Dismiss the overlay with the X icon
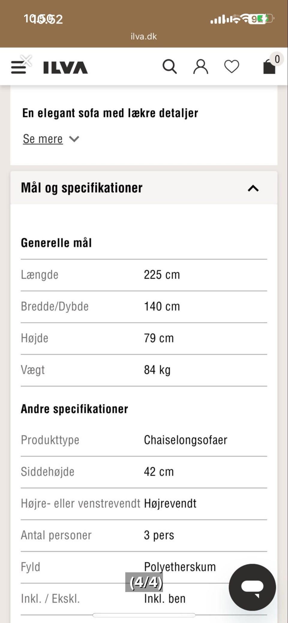This screenshot has height=623, width=288. [26, 61]
